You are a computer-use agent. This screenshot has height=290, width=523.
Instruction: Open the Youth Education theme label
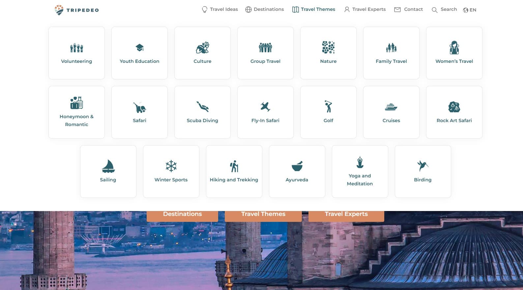(x=139, y=61)
